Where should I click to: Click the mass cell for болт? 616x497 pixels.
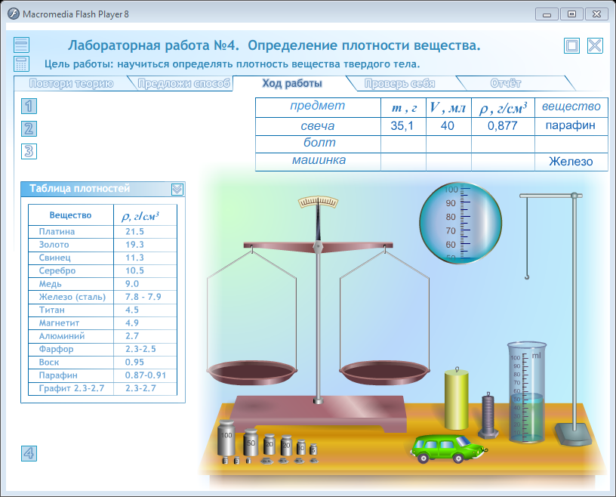403,144
